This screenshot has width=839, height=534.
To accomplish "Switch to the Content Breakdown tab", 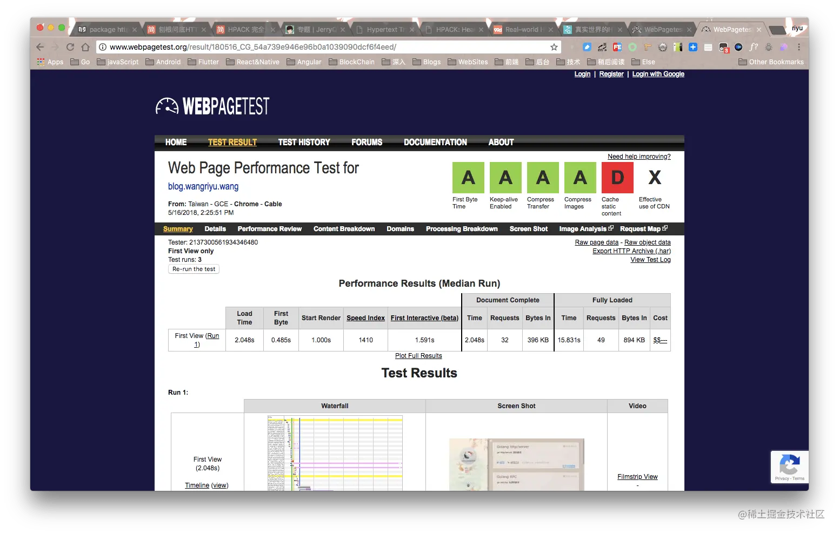I will (344, 229).
